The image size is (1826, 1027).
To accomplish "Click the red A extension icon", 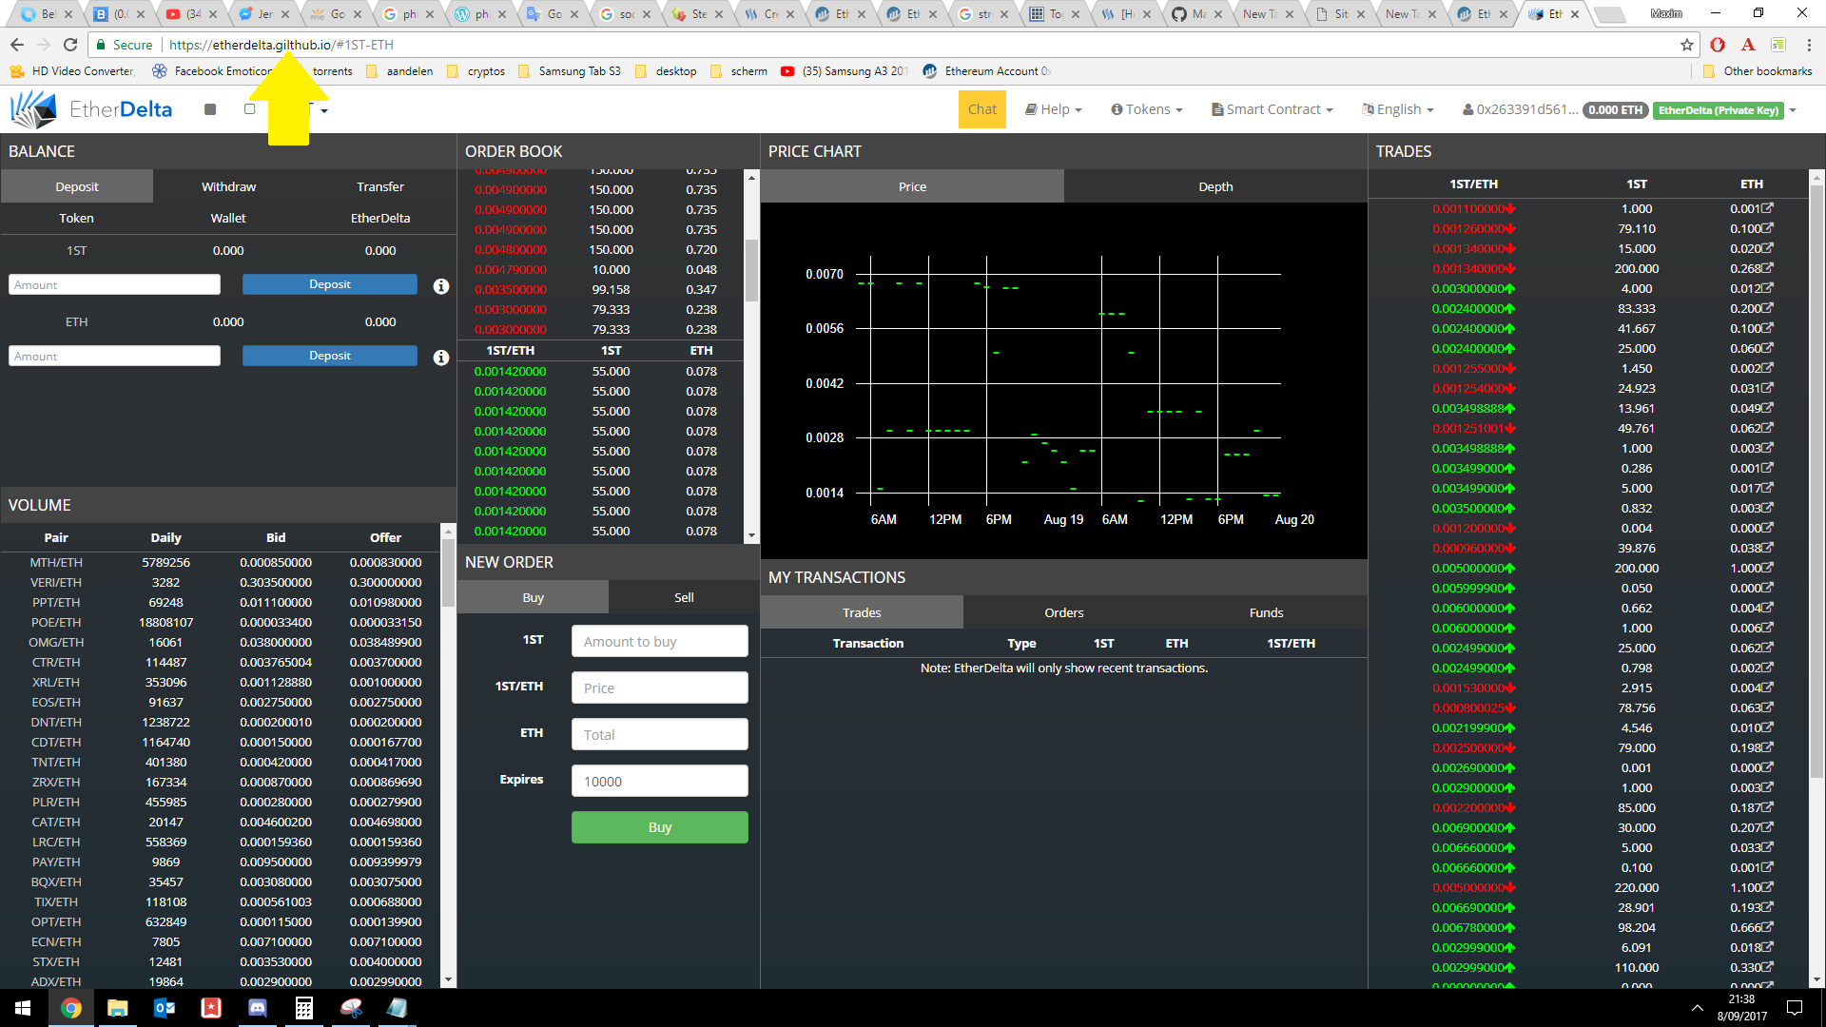I will pyautogui.click(x=1748, y=45).
